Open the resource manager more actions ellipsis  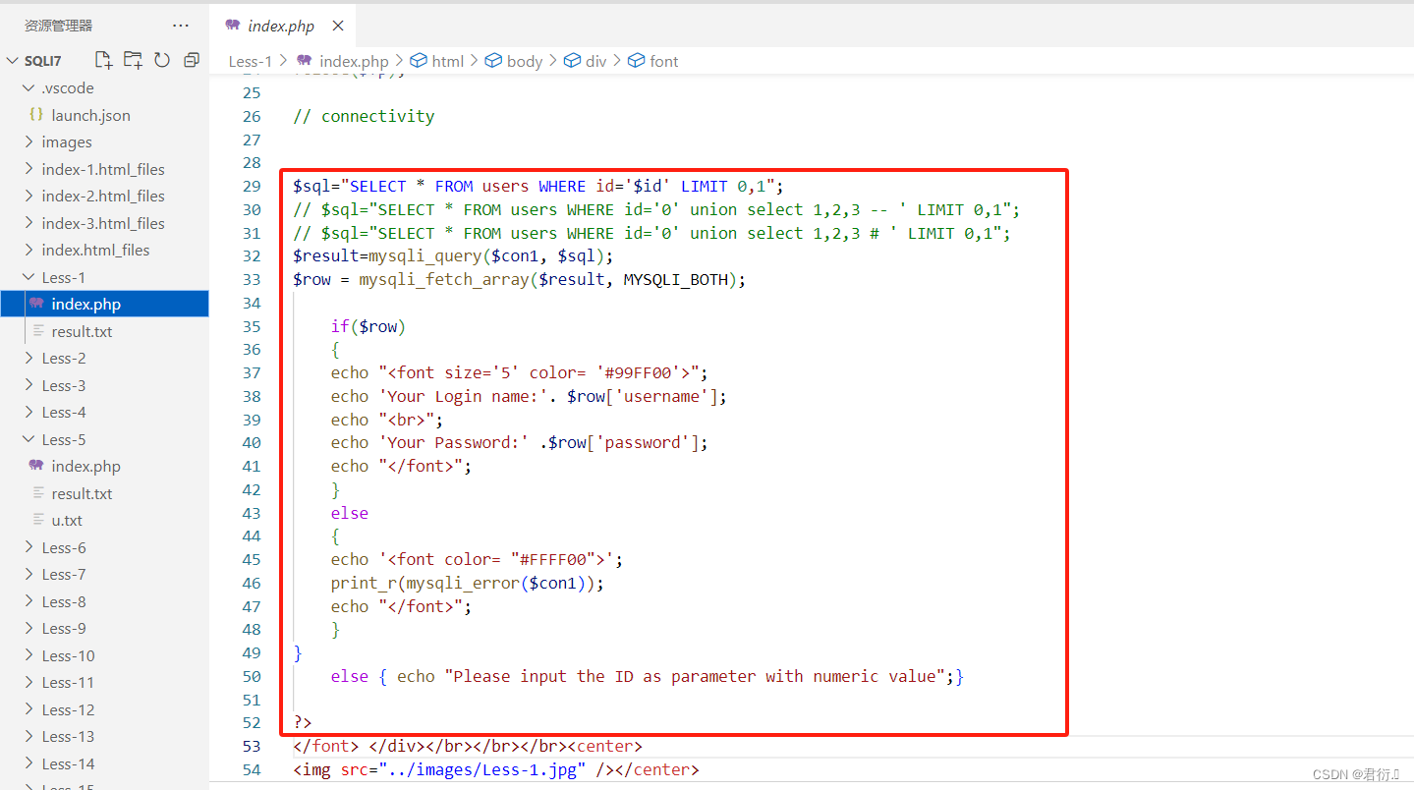(180, 25)
